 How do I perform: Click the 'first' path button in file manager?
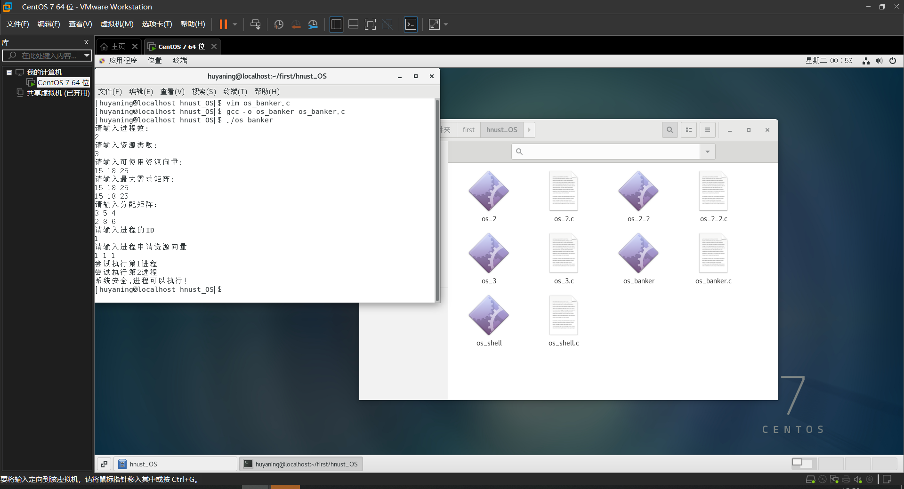tap(468, 130)
